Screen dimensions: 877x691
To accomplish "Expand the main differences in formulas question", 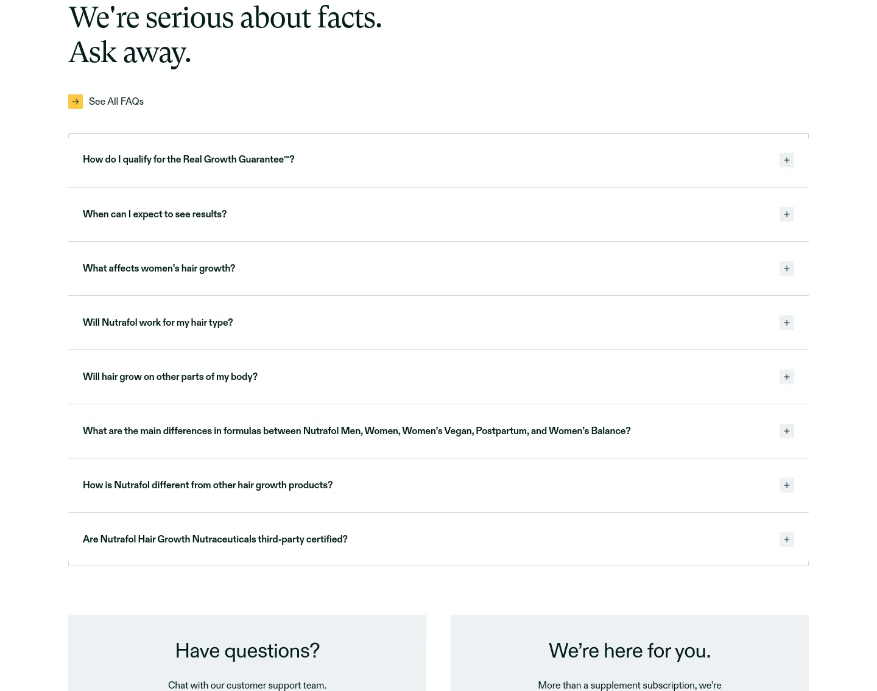I will [438, 431].
